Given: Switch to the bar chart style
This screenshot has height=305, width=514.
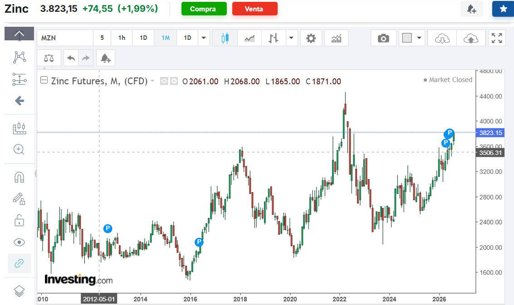Looking at the screenshot, I should point(274,38).
